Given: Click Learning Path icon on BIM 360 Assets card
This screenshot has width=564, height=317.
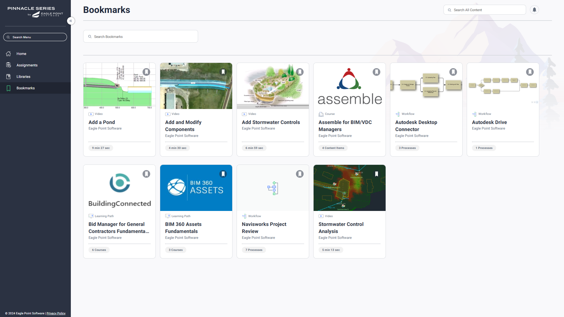Looking at the screenshot, I should [168, 216].
